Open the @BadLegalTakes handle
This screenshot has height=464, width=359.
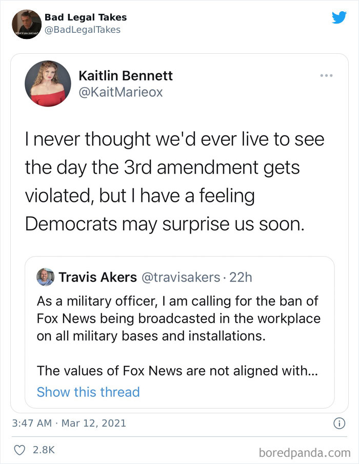(x=83, y=30)
